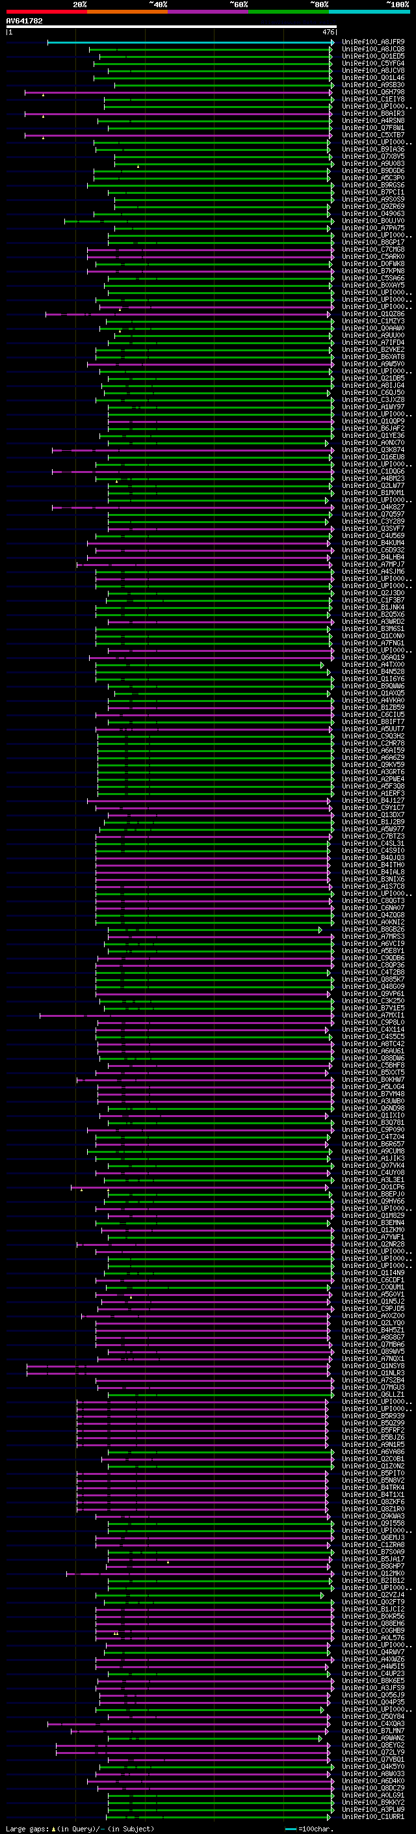
Task: Select the UniRef100_B9RGS6 label
Action: tap(373, 185)
